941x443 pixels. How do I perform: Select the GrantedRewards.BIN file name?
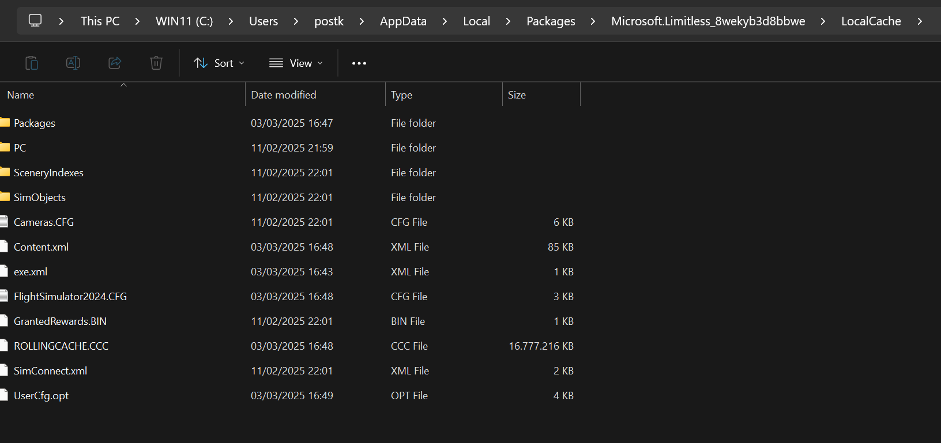(60, 321)
